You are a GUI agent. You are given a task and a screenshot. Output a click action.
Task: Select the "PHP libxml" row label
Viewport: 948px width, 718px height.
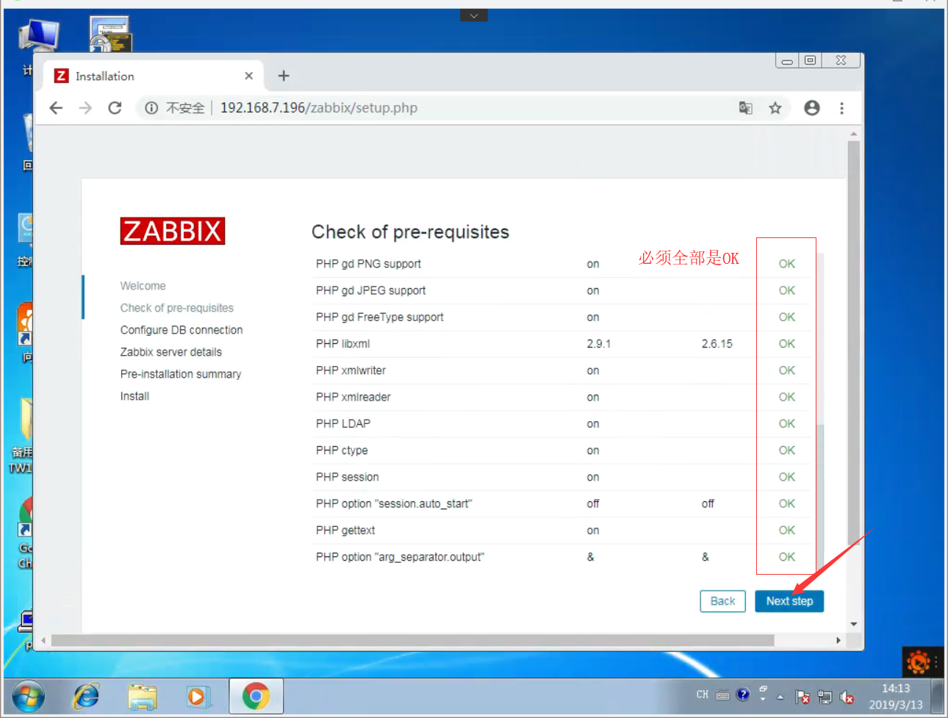342,344
